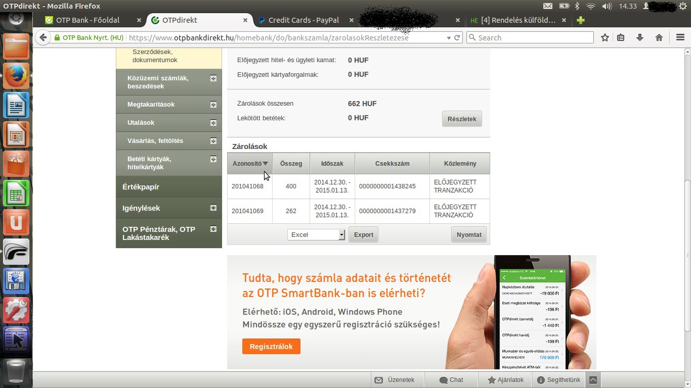Select row ID 201041068
691x388 pixels.
247,186
